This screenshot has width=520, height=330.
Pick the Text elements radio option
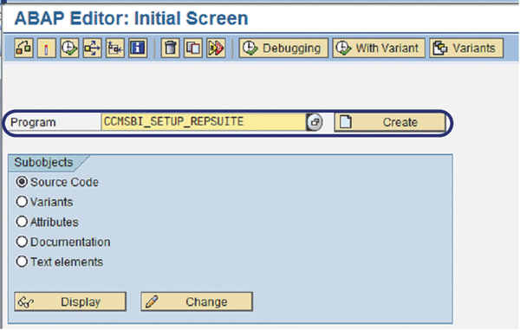(x=22, y=262)
